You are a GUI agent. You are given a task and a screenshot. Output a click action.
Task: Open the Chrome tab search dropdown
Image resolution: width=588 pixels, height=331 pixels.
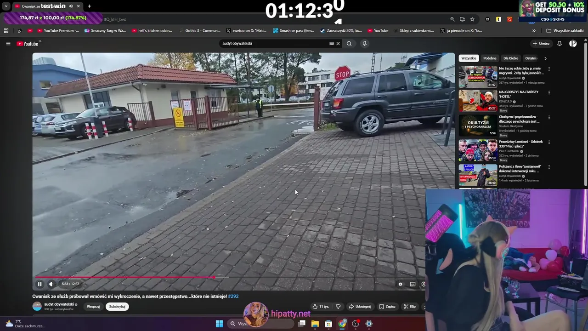coord(6,6)
